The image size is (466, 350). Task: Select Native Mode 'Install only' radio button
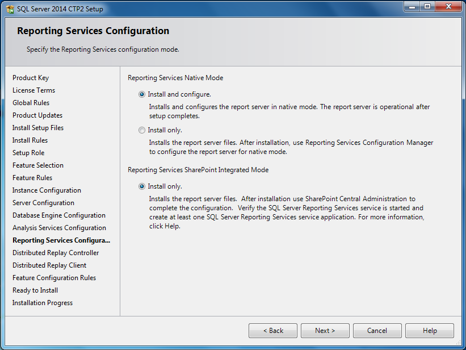tap(142, 130)
